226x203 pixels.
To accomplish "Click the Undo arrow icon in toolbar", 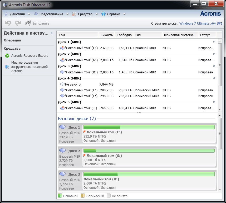I will pyautogui.click(x=8, y=23).
